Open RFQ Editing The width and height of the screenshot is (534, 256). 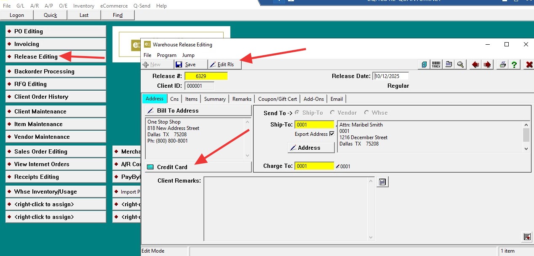pos(56,84)
